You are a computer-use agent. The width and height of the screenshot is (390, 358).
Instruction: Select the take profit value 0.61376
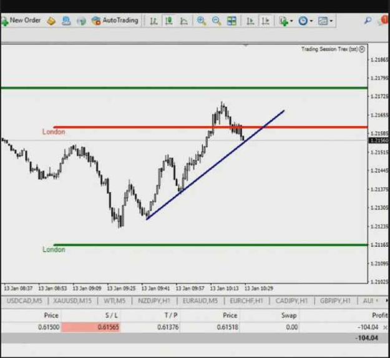point(168,327)
